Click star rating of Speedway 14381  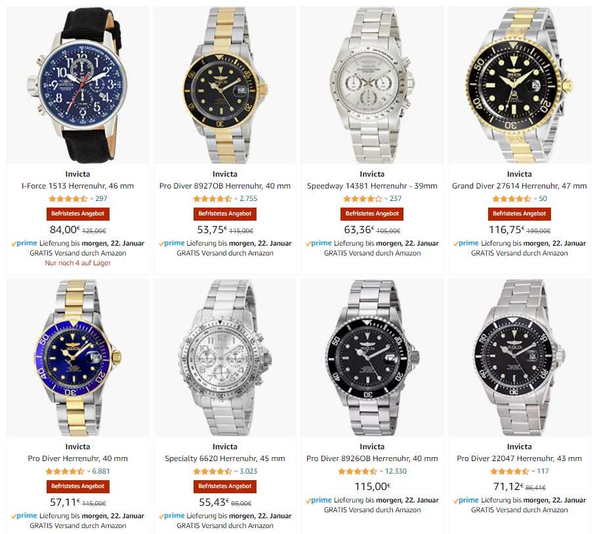(x=362, y=198)
